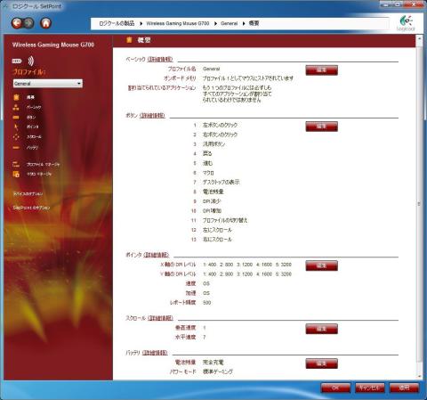The height and width of the screenshot is (400, 427).
Task: Click button 1 entry 左ボタンのクリック
Action: click(220, 125)
